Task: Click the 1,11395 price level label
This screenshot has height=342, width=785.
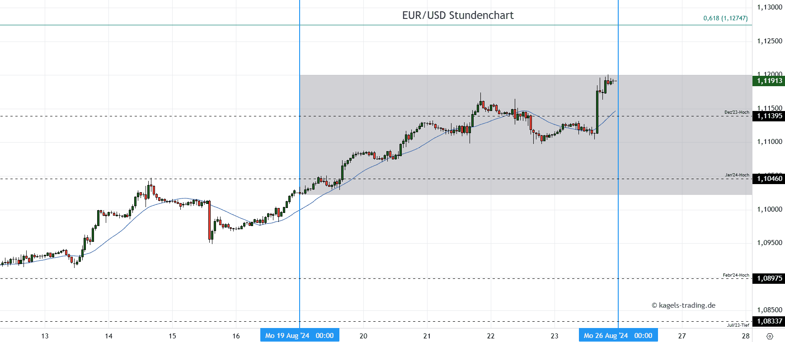Action: (x=769, y=116)
